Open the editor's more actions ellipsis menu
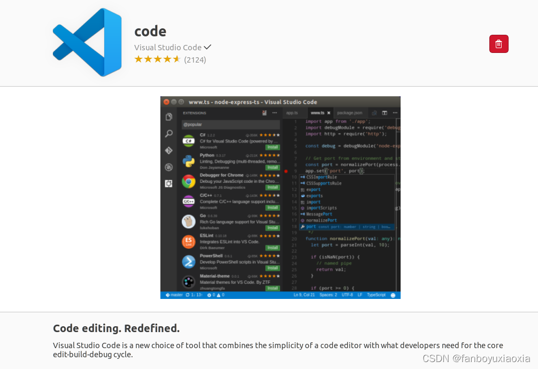Image resolution: width=538 pixels, height=369 pixels. [395, 113]
